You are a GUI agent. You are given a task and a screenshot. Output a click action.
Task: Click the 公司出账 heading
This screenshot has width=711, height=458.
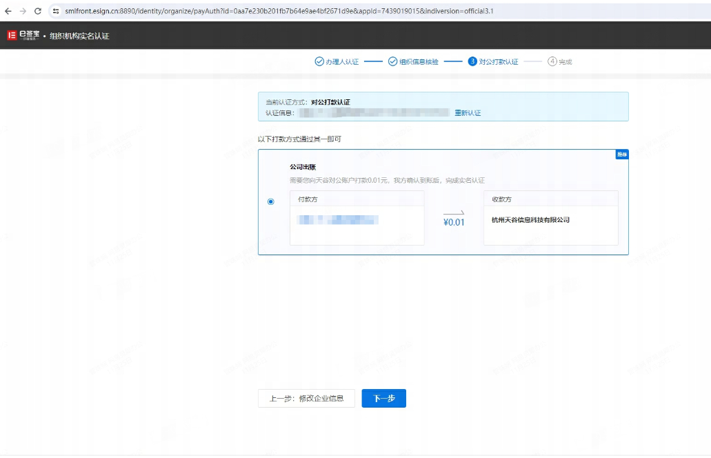point(303,167)
